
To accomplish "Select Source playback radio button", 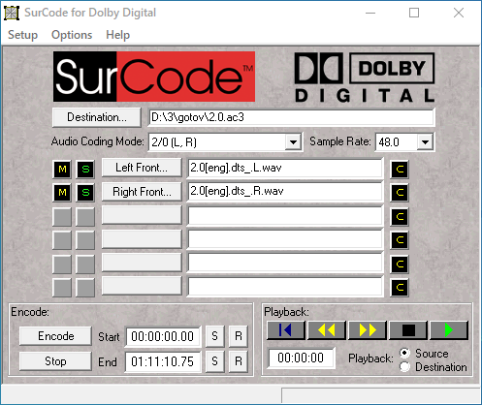I will point(404,353).
